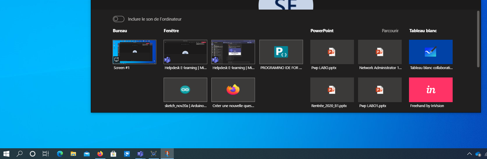The height and width of the screenshot is (159, 487).
Task: Share first Helpdesk E-learning Teams window
Action: pyautogui.click(x=185, y=52)
